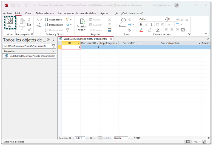Click the Ver view button

10,23
